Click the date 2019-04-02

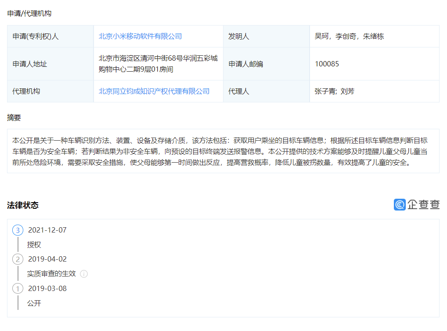point(47,259)
